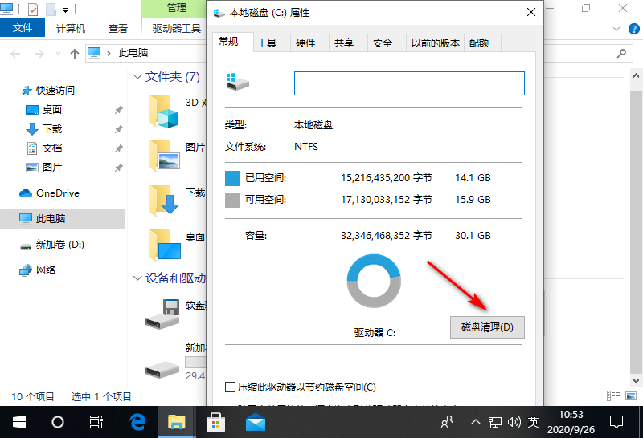Click the 磁盘清理(D) button
The height and width of the screenshot is (438, 643).
[487, 327]
